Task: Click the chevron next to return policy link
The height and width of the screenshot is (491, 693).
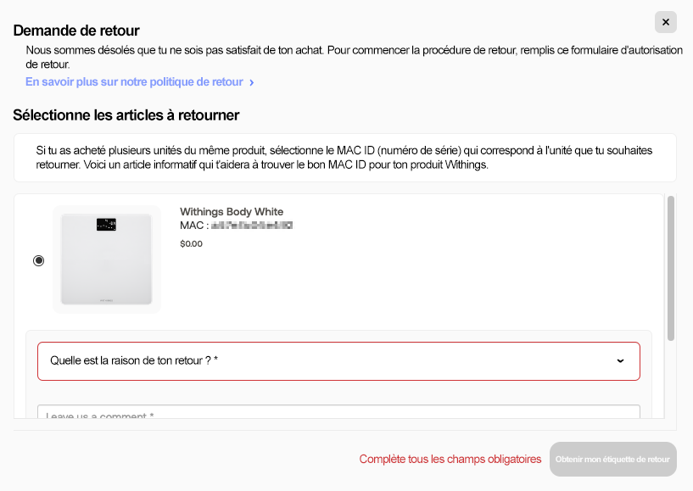Action: point(251,82)
